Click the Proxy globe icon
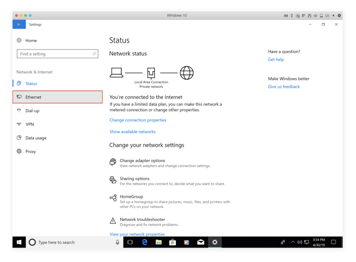The width and height of the screenshot is (356, 262). coord(19,151)
